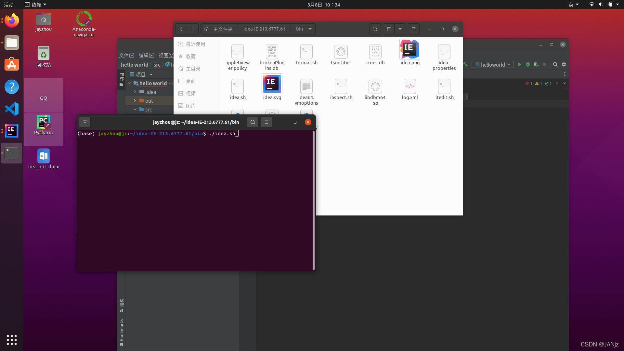Expand the .idea folder in tree

[135, 92]
